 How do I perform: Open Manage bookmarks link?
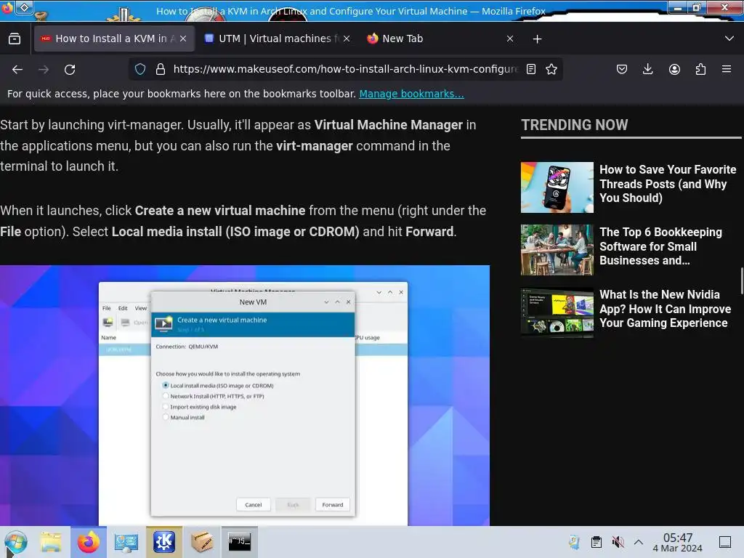point(411,94)
